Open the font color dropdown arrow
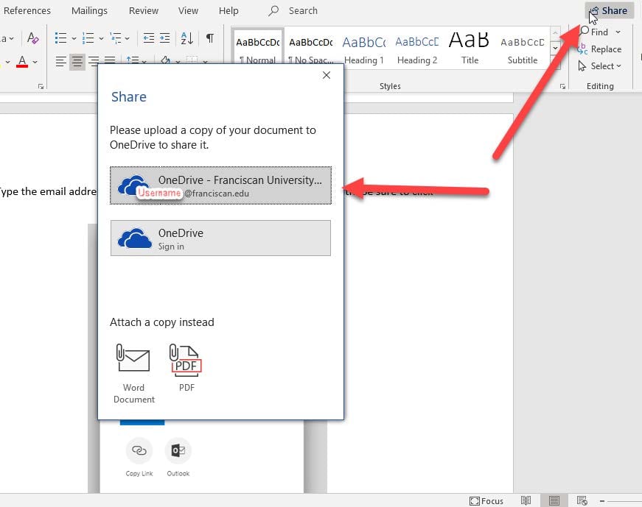 35,62
